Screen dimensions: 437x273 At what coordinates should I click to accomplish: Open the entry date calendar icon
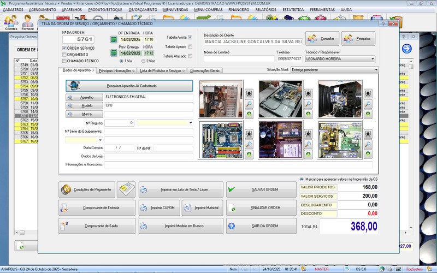(114, 39)
